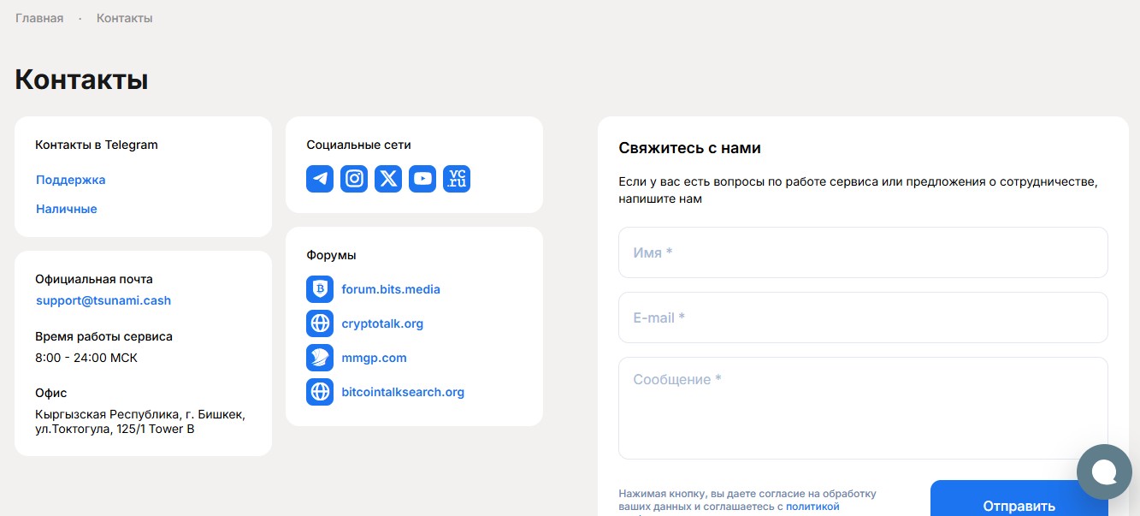Viewport: 1140px width, 516px height.
Task: Open the vc.ru social icon
Action: pyautogui.click(x=457, y=179)
